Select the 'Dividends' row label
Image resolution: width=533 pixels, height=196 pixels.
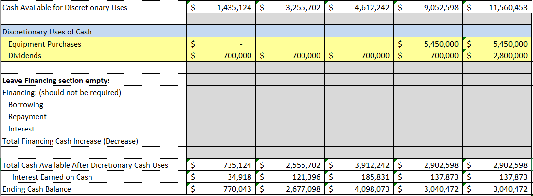(93, 55)
